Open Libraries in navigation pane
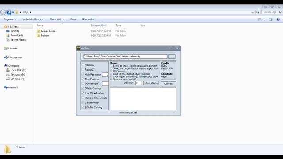 coord(13,49)
